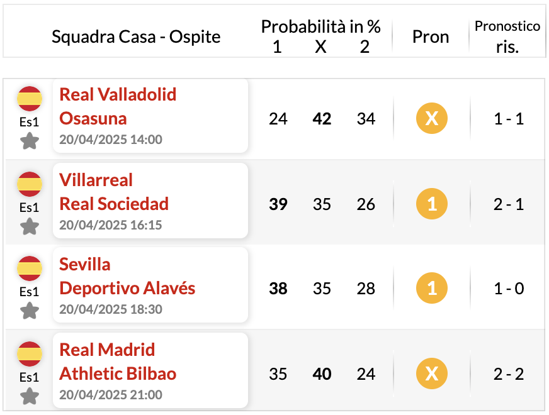
Task: Select X prediction badge for Valladolid-Osasuna
Action: (431, 118)
